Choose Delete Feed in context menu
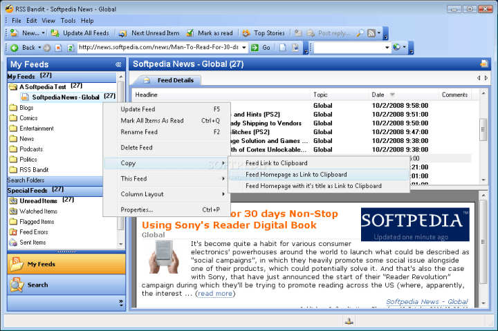Viewport: 498px width, 331px height. [165, 148]
